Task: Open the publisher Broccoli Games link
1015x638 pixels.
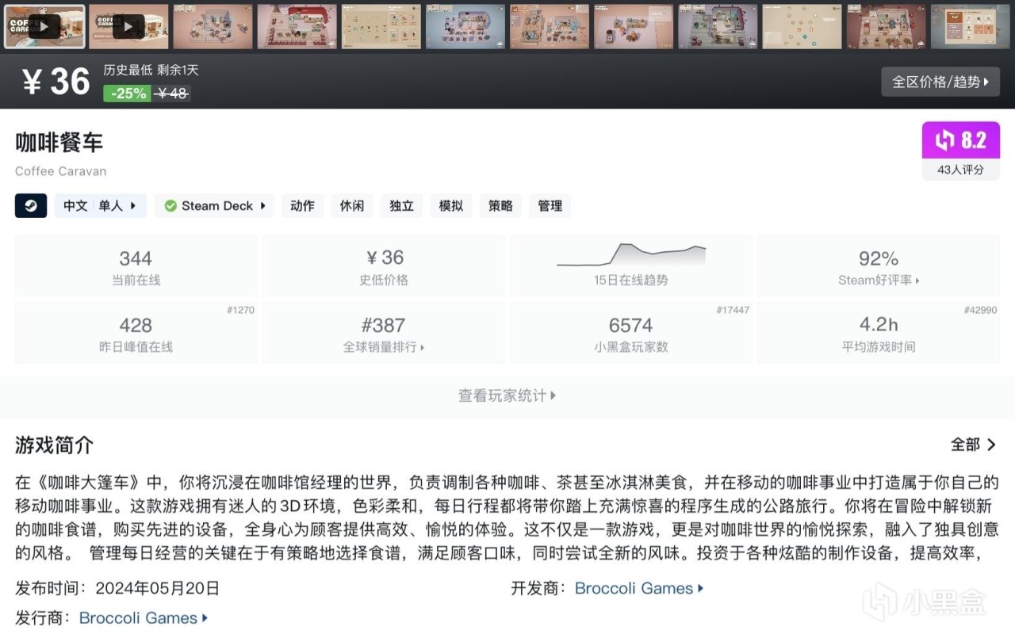Action: [x=144, y=618]
